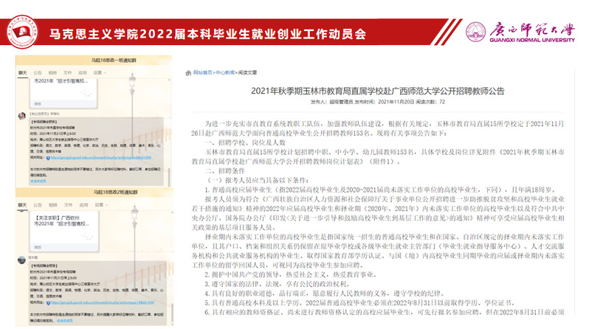Open sender avatar in 思政2班通知群 chat
Screen dimensions: 589x329
22,260
